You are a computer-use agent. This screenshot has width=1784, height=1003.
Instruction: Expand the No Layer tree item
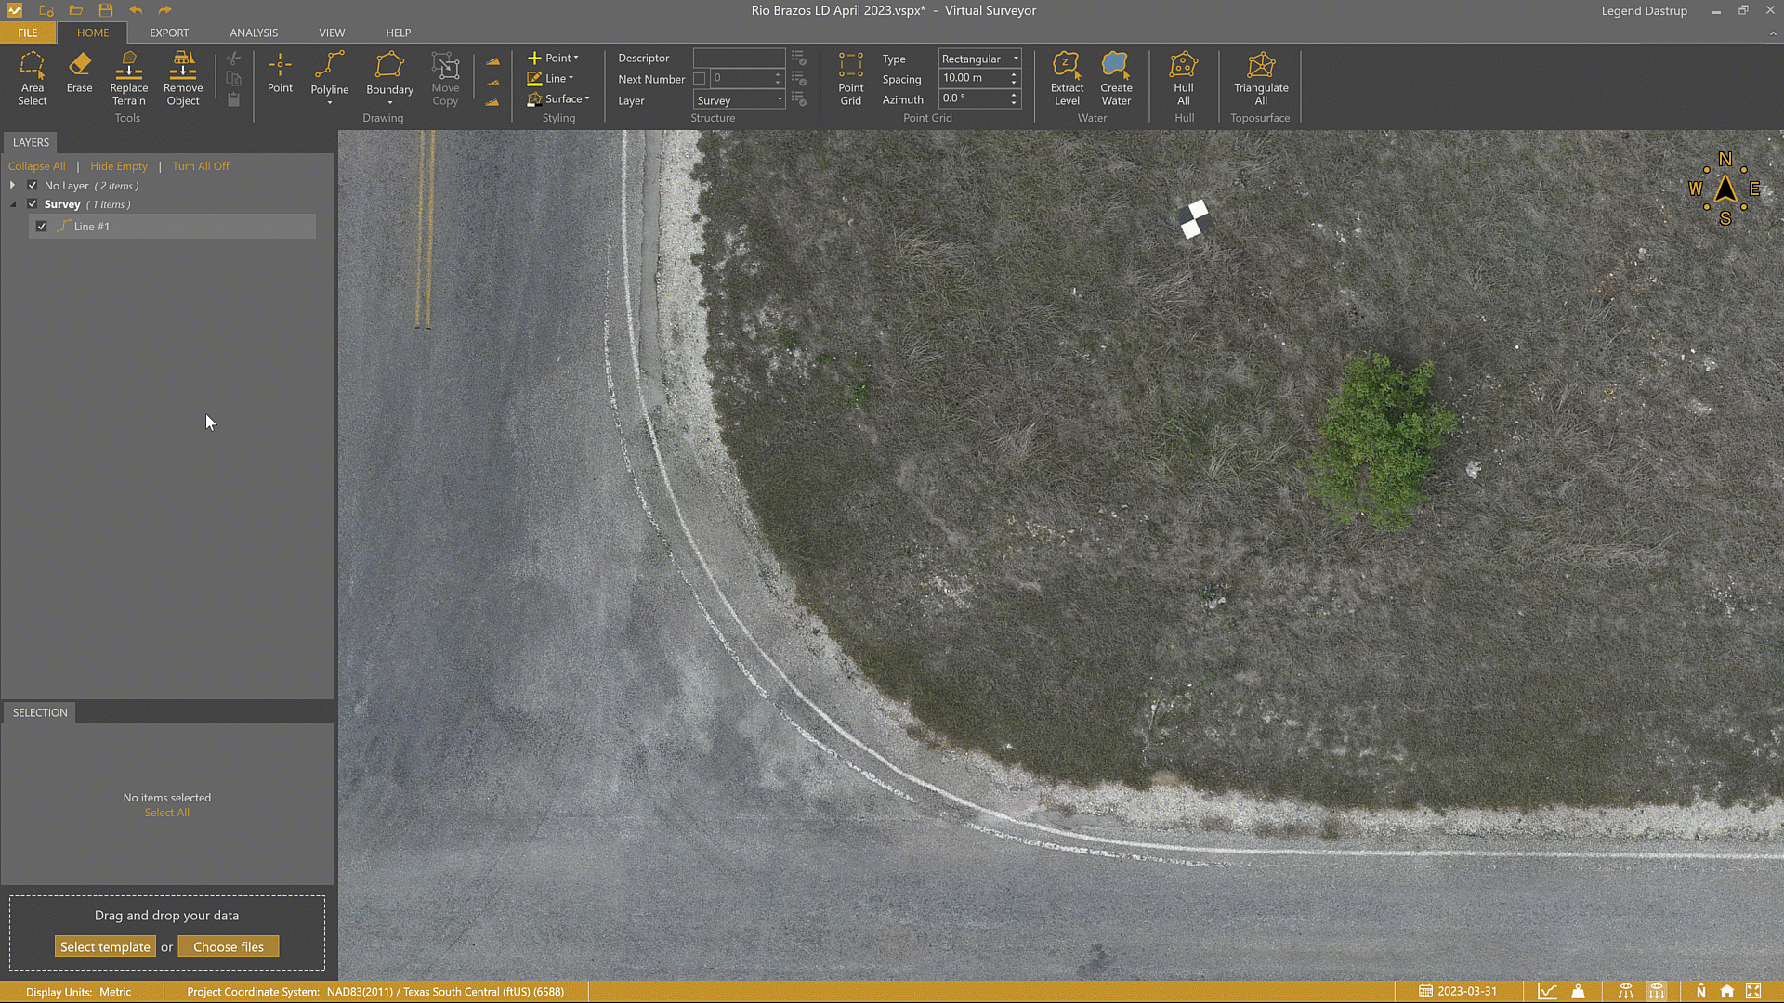coord(12,185)
